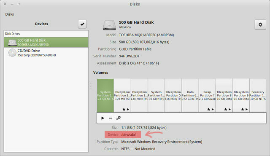Image resolution: width=270 pixels, height=156 pixels.
Task: Click the /dev/sda1 device value
Action: 129,134
